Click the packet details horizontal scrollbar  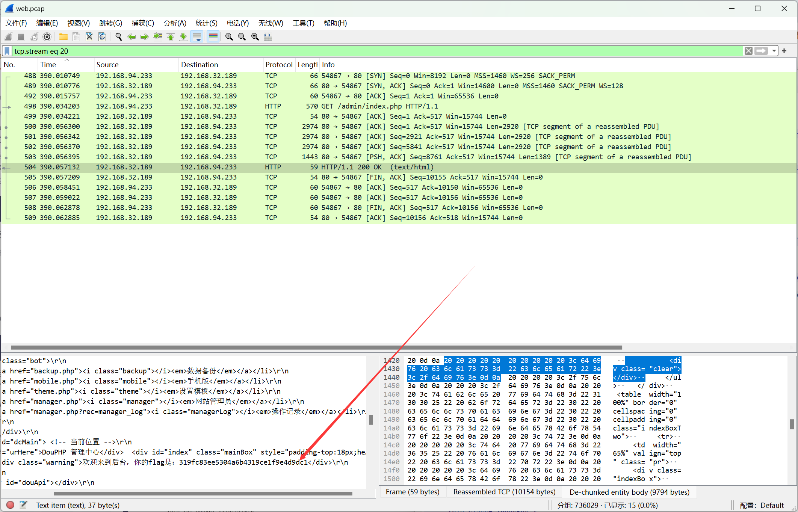[x=203, y=493]
